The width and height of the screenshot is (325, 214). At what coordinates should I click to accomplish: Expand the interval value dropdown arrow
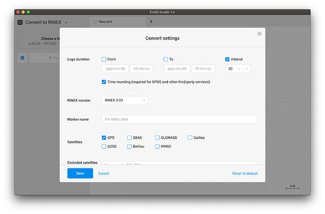pyautogui.click(x=246, y=69)
